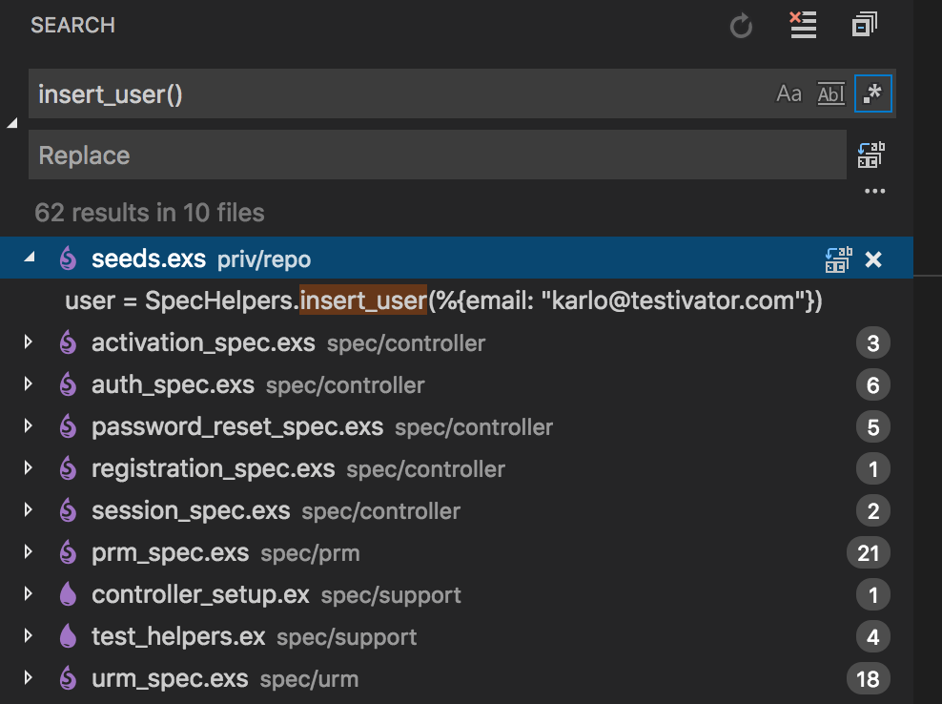Viewport: 942px width, 704px height.
Task: Click Replace All icon beside Replace field
Action: (871, 155)
